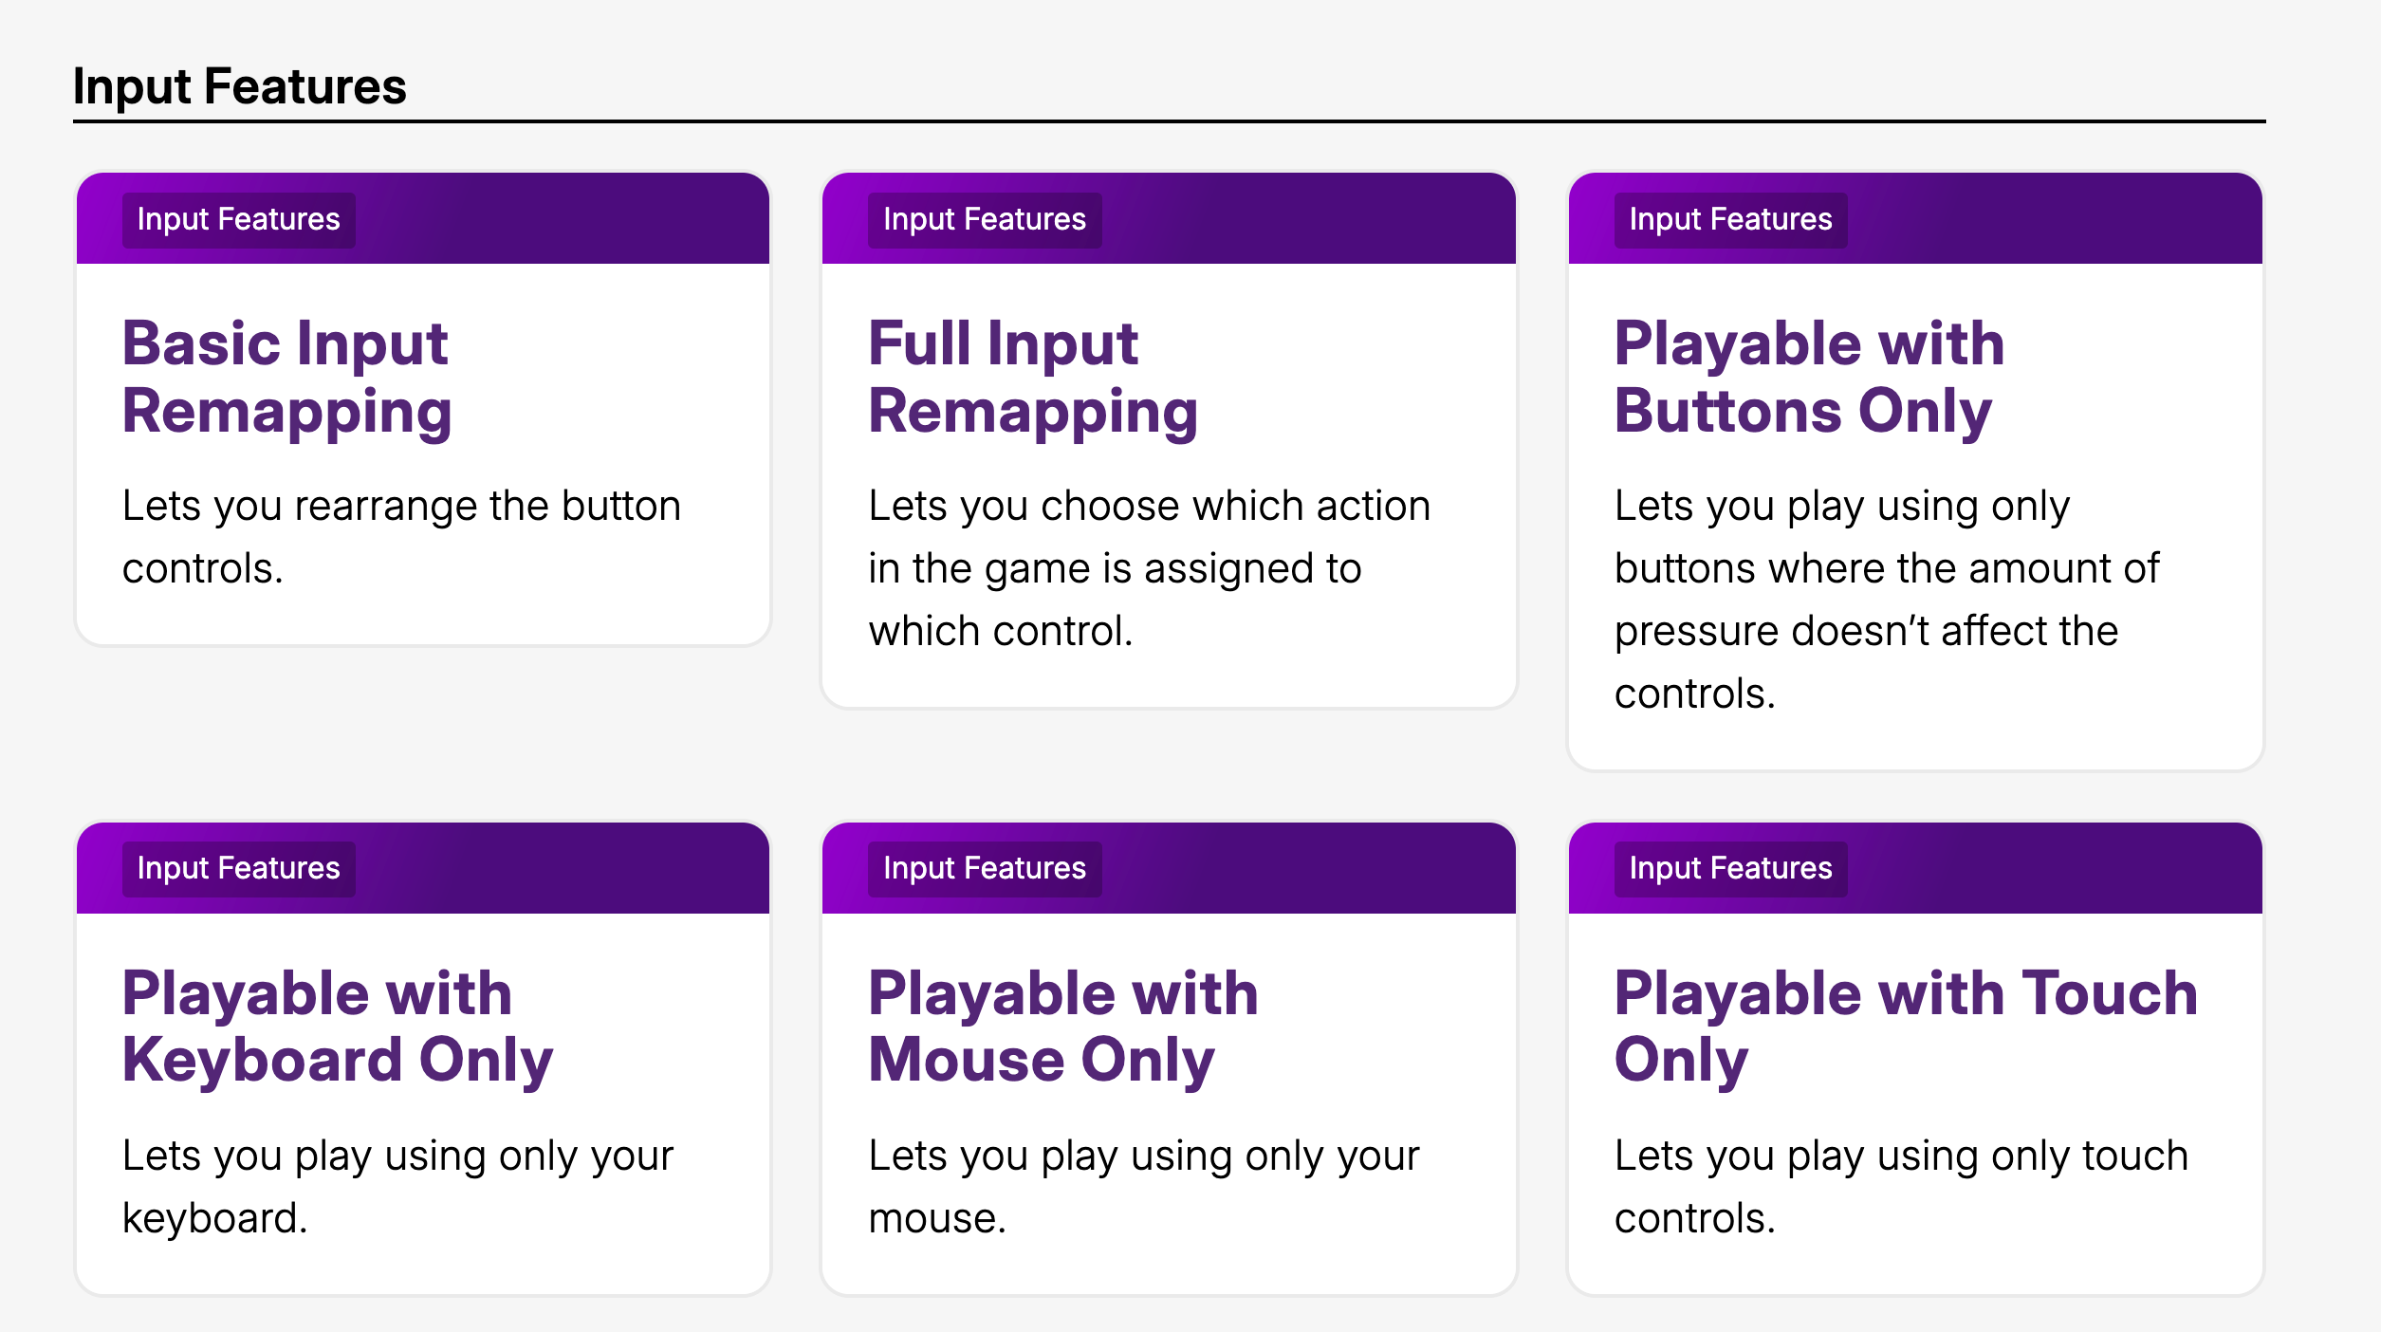The height and width of the screenshot is (1332, 2381).
Task: Open the Full Input Remapping card heading
Action: point(1032,377)
